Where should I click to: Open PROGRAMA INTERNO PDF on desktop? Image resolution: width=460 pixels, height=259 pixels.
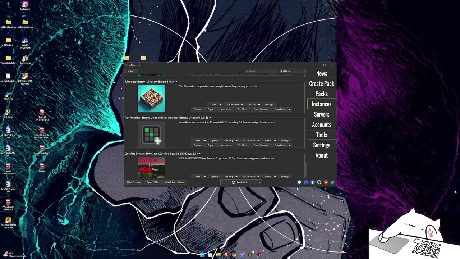pos(8,205)
